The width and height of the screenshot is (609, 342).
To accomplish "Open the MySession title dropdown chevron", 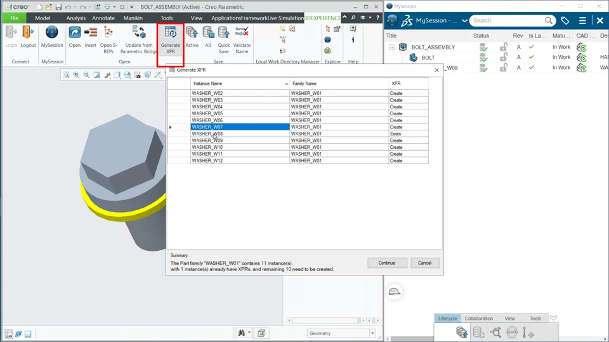I will tap(464, 20).
